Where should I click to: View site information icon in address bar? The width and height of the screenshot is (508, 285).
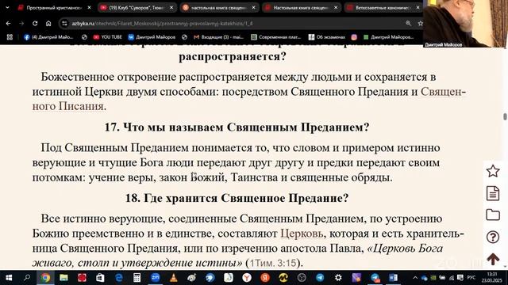pyautogui.click(x=64, y=23)
